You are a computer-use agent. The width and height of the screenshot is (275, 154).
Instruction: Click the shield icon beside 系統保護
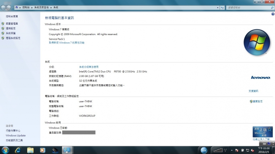3,33
